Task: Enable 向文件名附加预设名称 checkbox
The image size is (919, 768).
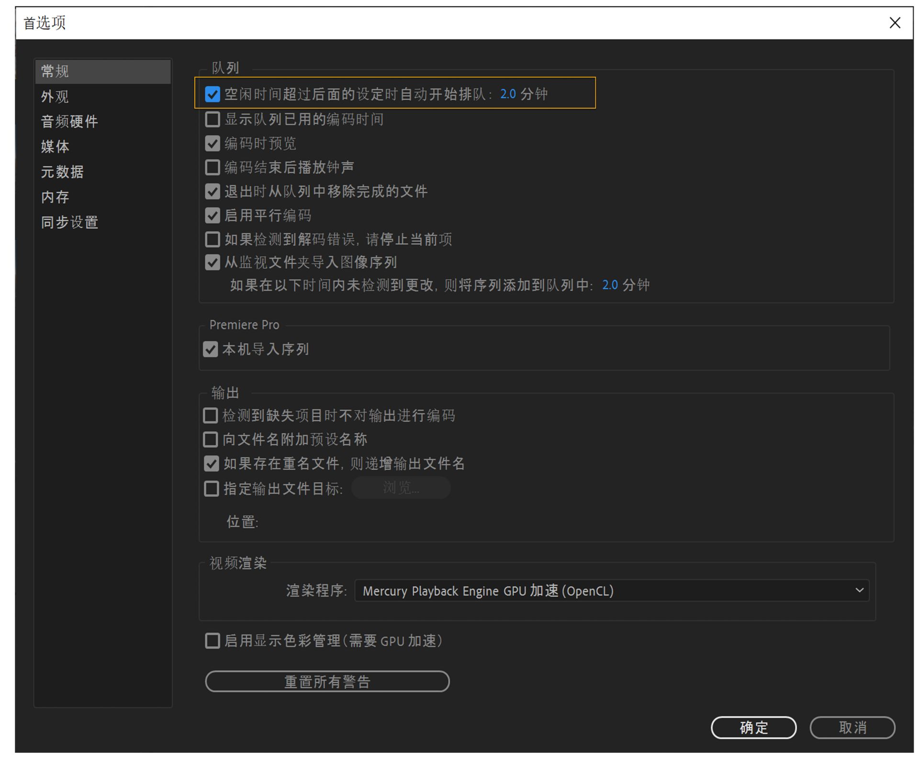Action: (x=211, y=439)
